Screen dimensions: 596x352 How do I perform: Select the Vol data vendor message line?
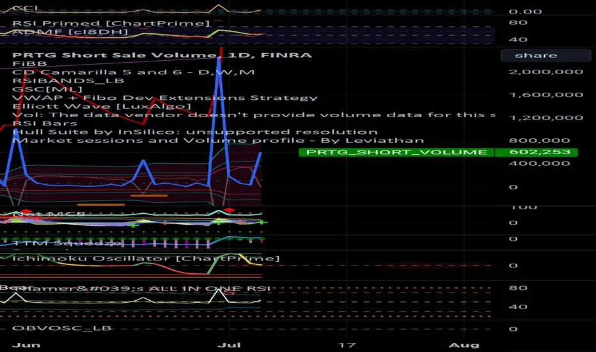click(x=253, y=115)
